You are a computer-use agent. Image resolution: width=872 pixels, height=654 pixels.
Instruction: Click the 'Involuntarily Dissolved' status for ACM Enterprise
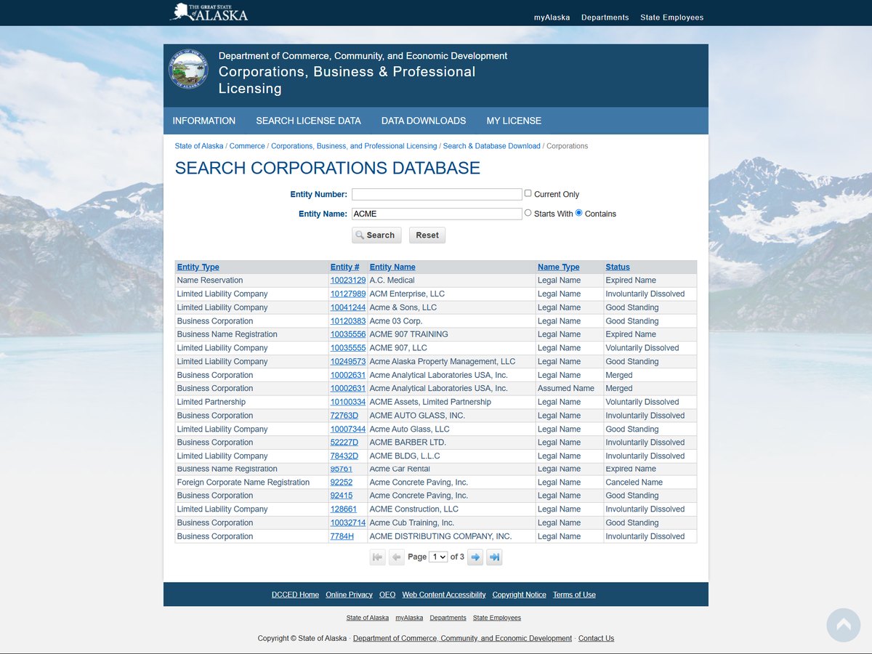(x=645, y=294)
